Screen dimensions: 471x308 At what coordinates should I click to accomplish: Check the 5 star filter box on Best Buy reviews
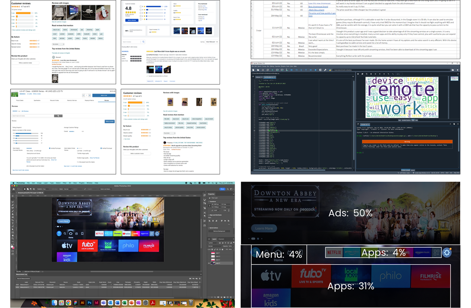point(141,7)
